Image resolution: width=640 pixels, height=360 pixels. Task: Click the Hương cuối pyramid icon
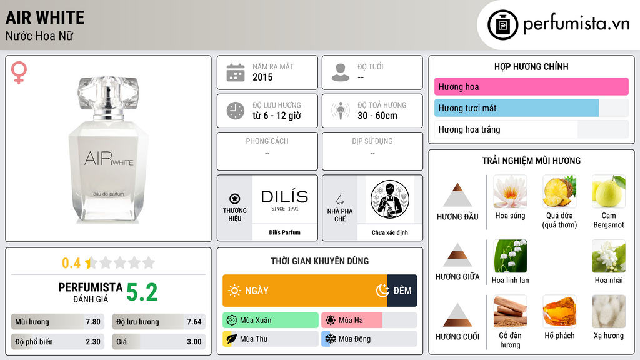457,315
